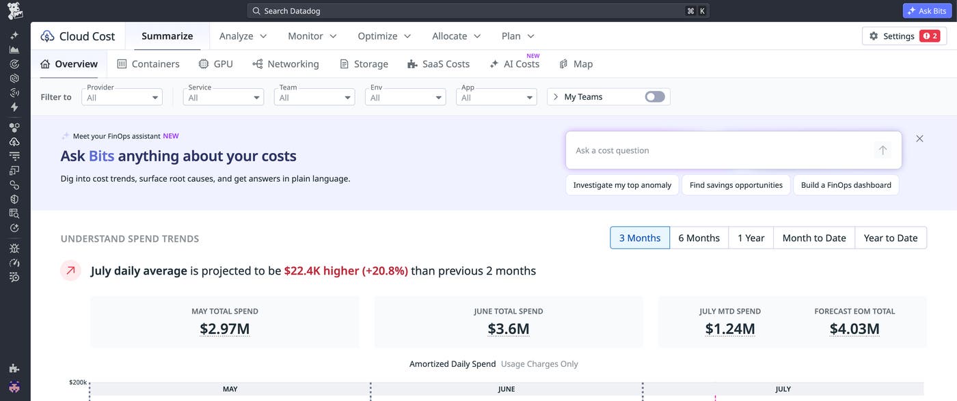Viewport: 957px width, 401px height.
Task: Open the sparkle icon in the left sidebar
Action: point(14,36)
